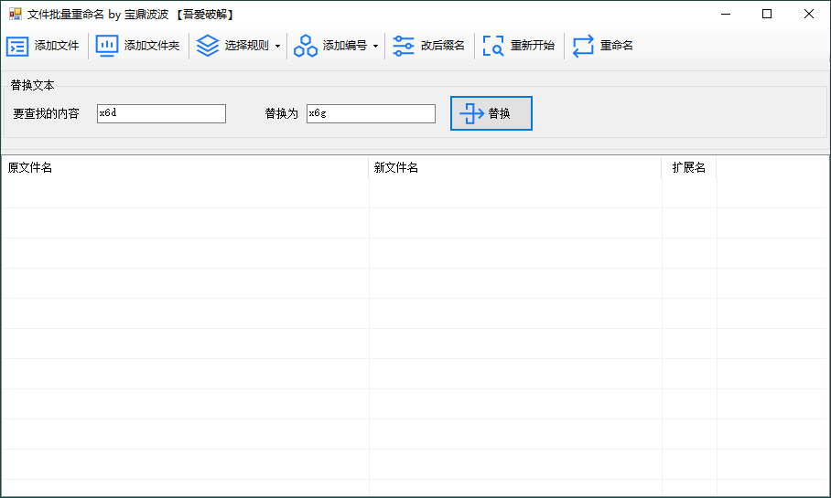Focus the 要查找的内容 search text field
The height and width of the screenshot is (498, 831).
coord(161,113)
